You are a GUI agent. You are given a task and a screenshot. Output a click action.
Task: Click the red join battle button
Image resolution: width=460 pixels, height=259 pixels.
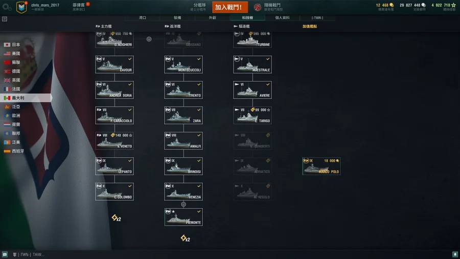[229, 7]
